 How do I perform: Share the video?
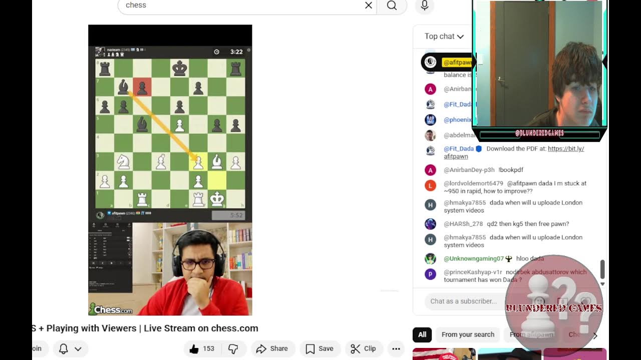point(272,348)
